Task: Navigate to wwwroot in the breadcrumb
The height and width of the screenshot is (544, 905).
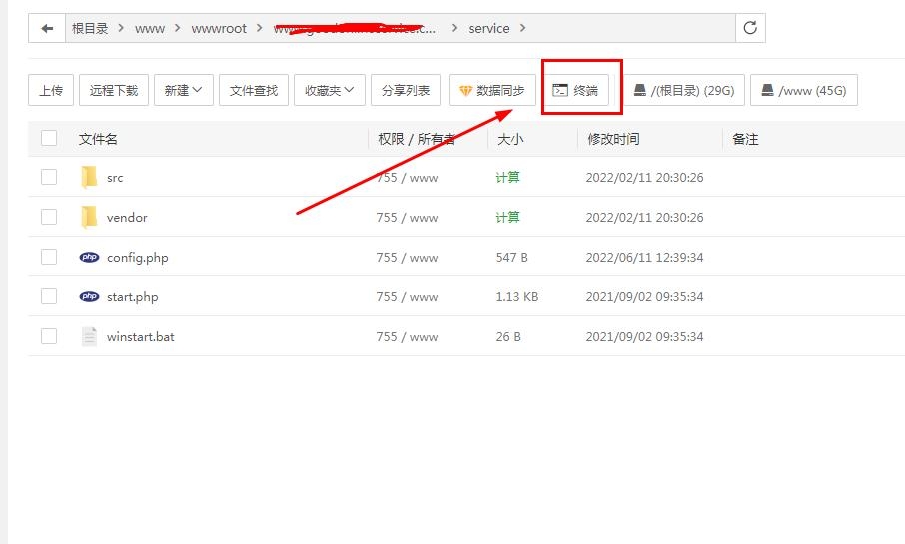Action: tap(219, 28)
